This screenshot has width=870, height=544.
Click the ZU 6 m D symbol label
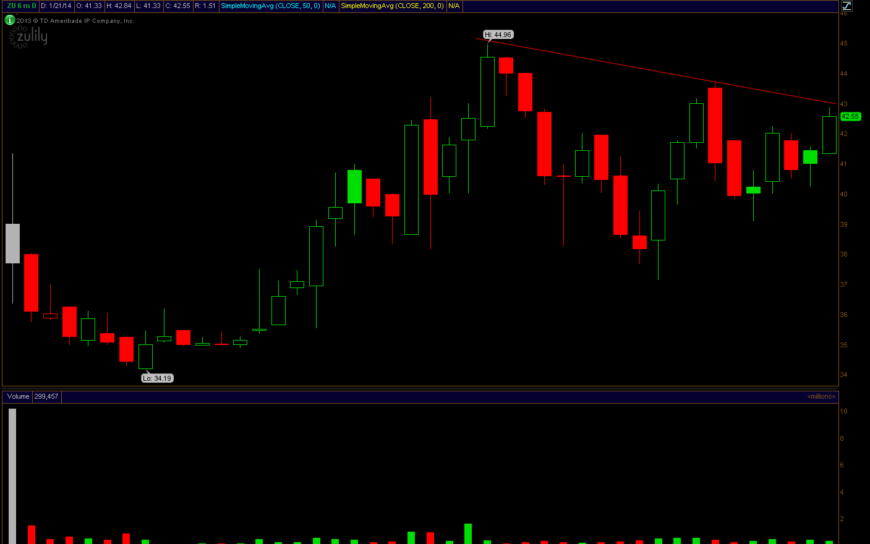pyautogui.click(x=21, y=6)
